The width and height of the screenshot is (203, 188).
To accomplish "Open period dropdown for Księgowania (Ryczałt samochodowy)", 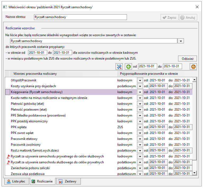I will [140, 92].
